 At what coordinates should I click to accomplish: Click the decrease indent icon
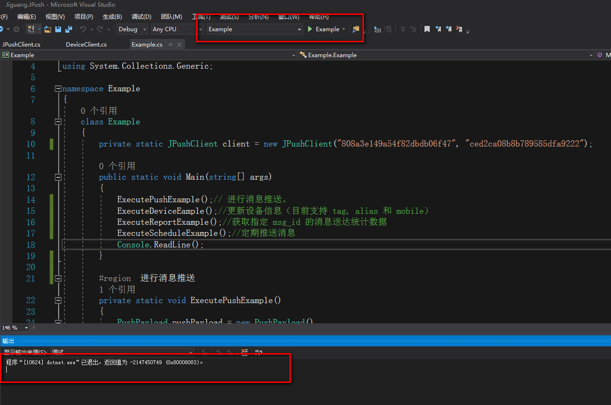coord(403,29)
